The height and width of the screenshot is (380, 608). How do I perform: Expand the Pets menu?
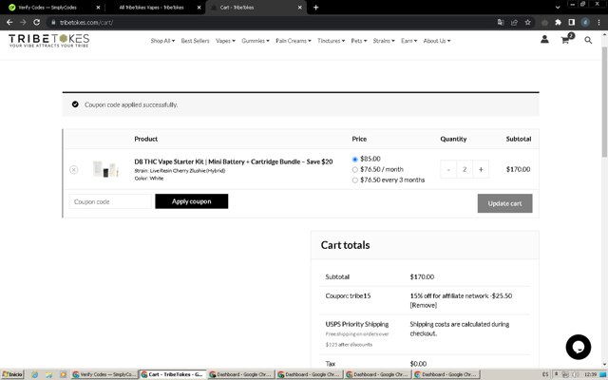(x=359, y=41)
